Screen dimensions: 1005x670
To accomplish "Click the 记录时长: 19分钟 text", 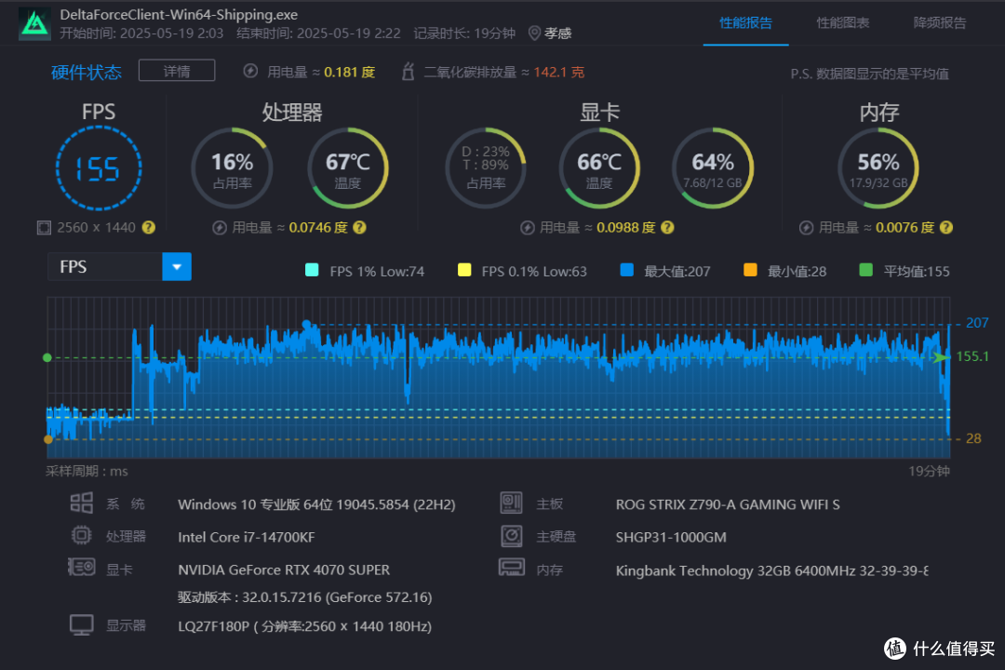I will (x=464, y=33).
